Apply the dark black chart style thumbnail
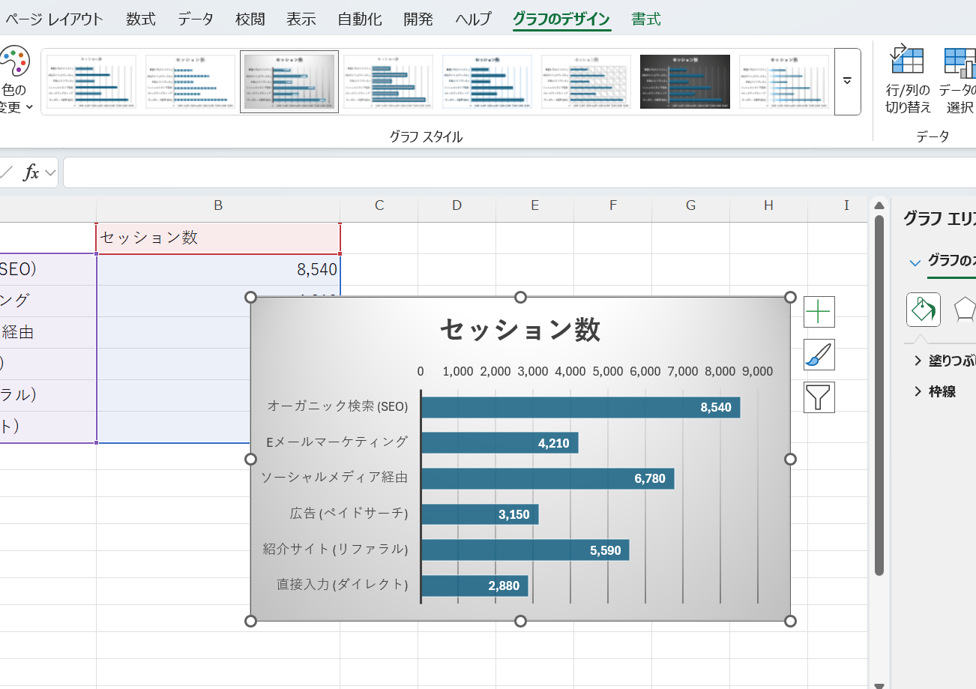Viewport: 976px width, 689px height. coord(684,82)
